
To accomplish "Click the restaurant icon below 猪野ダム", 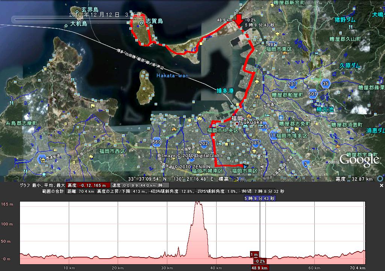I will tap(351, 27).
